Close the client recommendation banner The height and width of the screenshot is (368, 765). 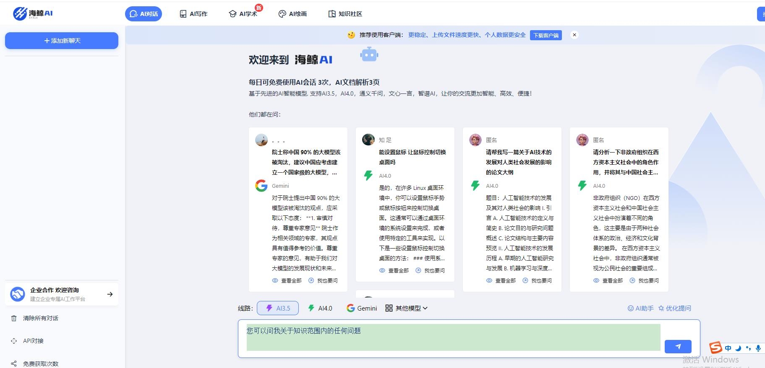point(574,35)
